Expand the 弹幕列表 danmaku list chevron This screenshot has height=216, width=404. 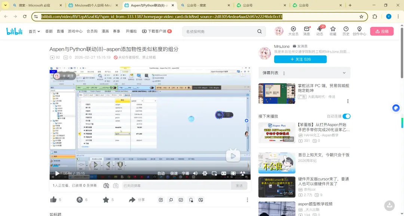[x=344, y=73]
